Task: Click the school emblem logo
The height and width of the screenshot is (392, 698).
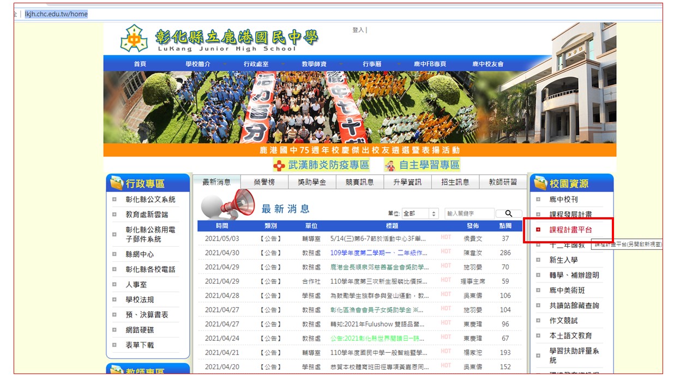Action: pos(134,38)
